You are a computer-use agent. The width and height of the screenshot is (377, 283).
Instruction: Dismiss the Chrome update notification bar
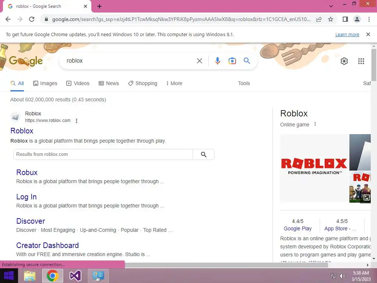coord(368,34)
